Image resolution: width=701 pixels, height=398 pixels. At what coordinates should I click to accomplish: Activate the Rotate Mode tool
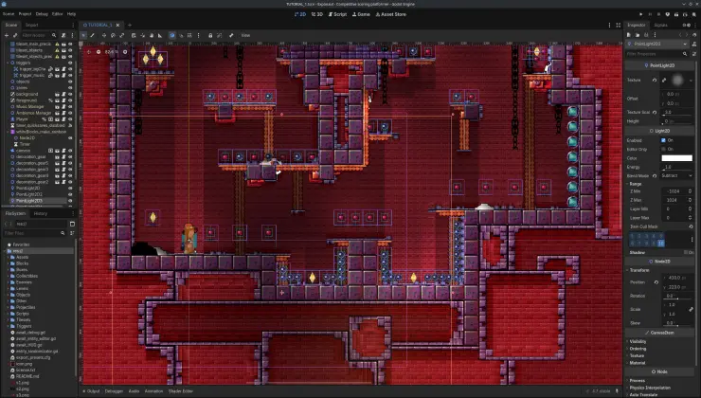click(113, 35)
